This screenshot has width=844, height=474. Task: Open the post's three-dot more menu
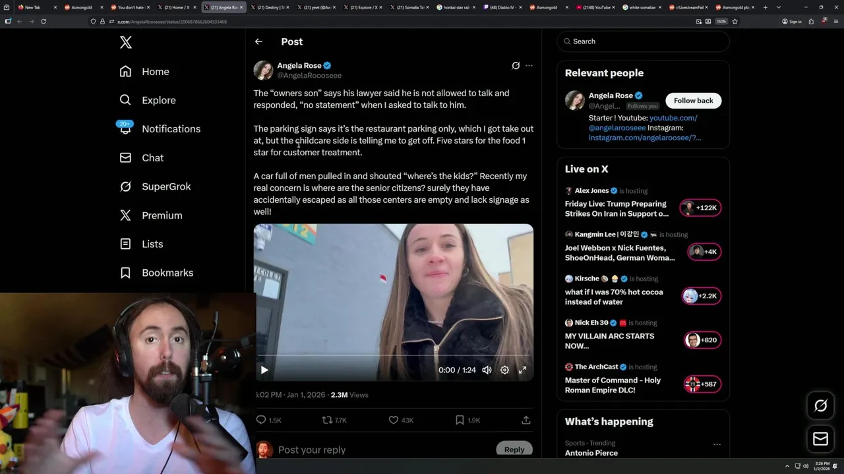[x=529, y=66]
